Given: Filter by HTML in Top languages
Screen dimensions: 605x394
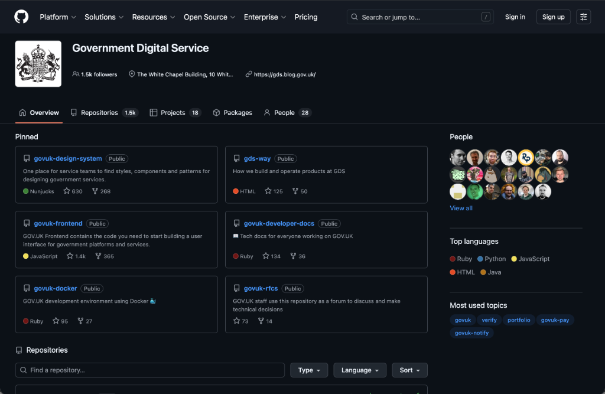Looking at the screenshot, I should (462, 272).
